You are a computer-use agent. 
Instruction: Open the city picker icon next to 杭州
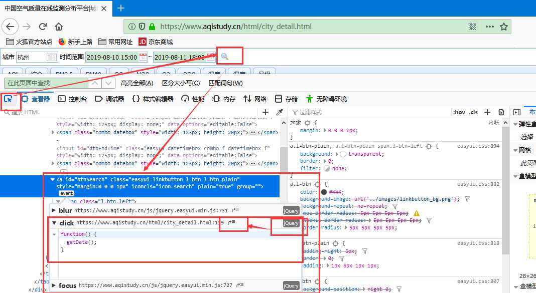coord(52,57)
